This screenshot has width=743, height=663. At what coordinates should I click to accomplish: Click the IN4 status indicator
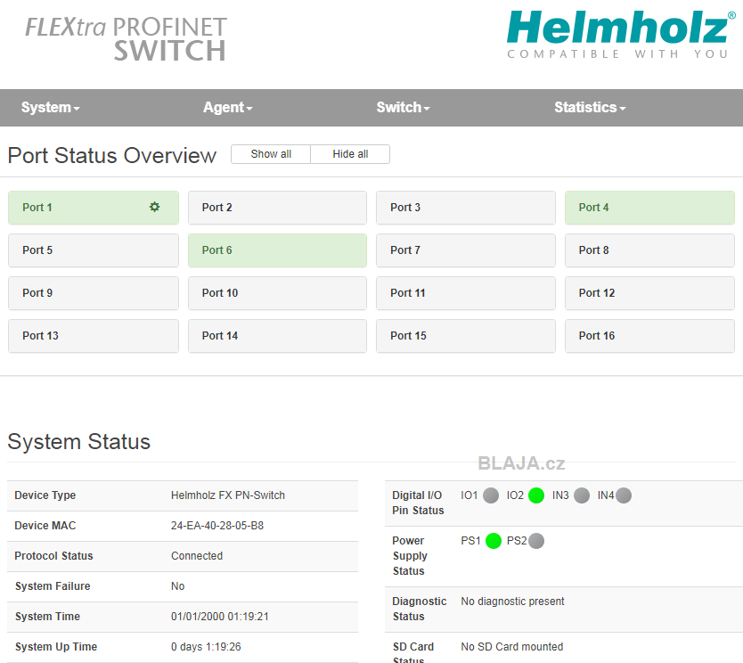coord(624,495)
